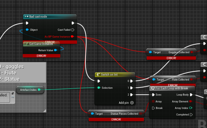Click the Selection input pin
This screenshot has width=207, height=128.
(99, 88)
